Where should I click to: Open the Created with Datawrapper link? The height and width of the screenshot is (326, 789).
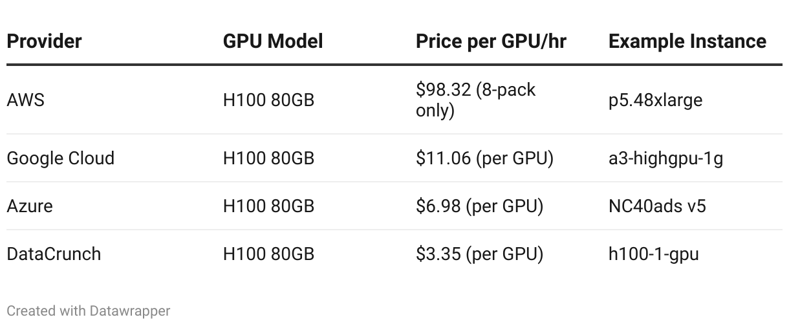click(89, 310)
